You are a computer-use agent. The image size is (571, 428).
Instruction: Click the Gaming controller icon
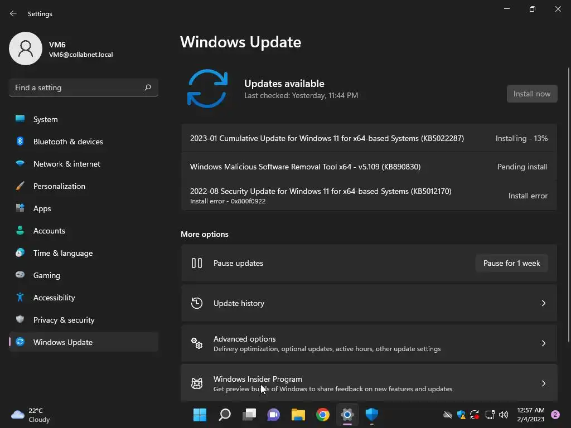click(20, 275)
